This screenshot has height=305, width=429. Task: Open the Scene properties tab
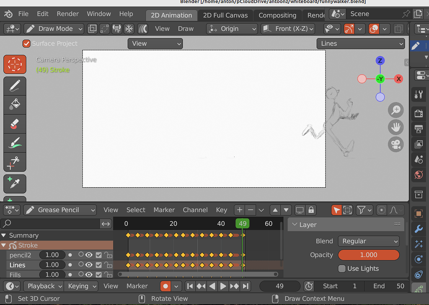click(419, 160)
